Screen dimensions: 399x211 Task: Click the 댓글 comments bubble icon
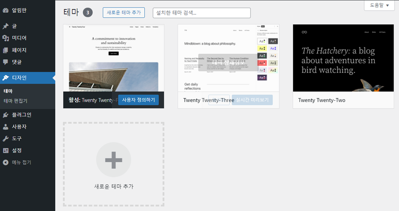(x=6, y=62)
